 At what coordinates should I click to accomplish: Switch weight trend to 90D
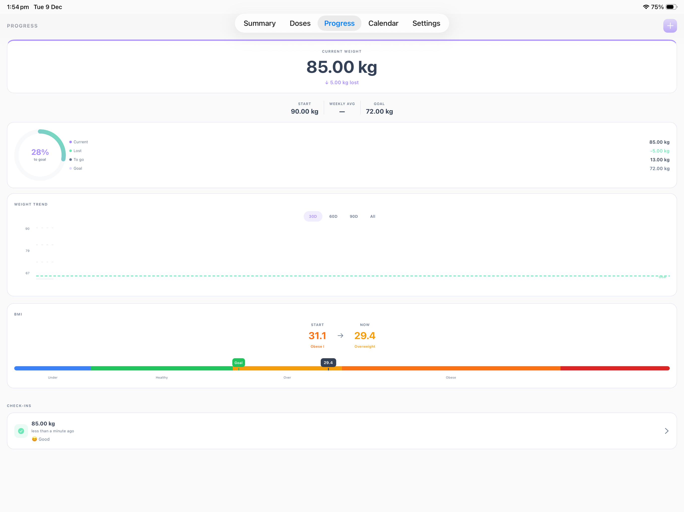[x=354, y=216]
